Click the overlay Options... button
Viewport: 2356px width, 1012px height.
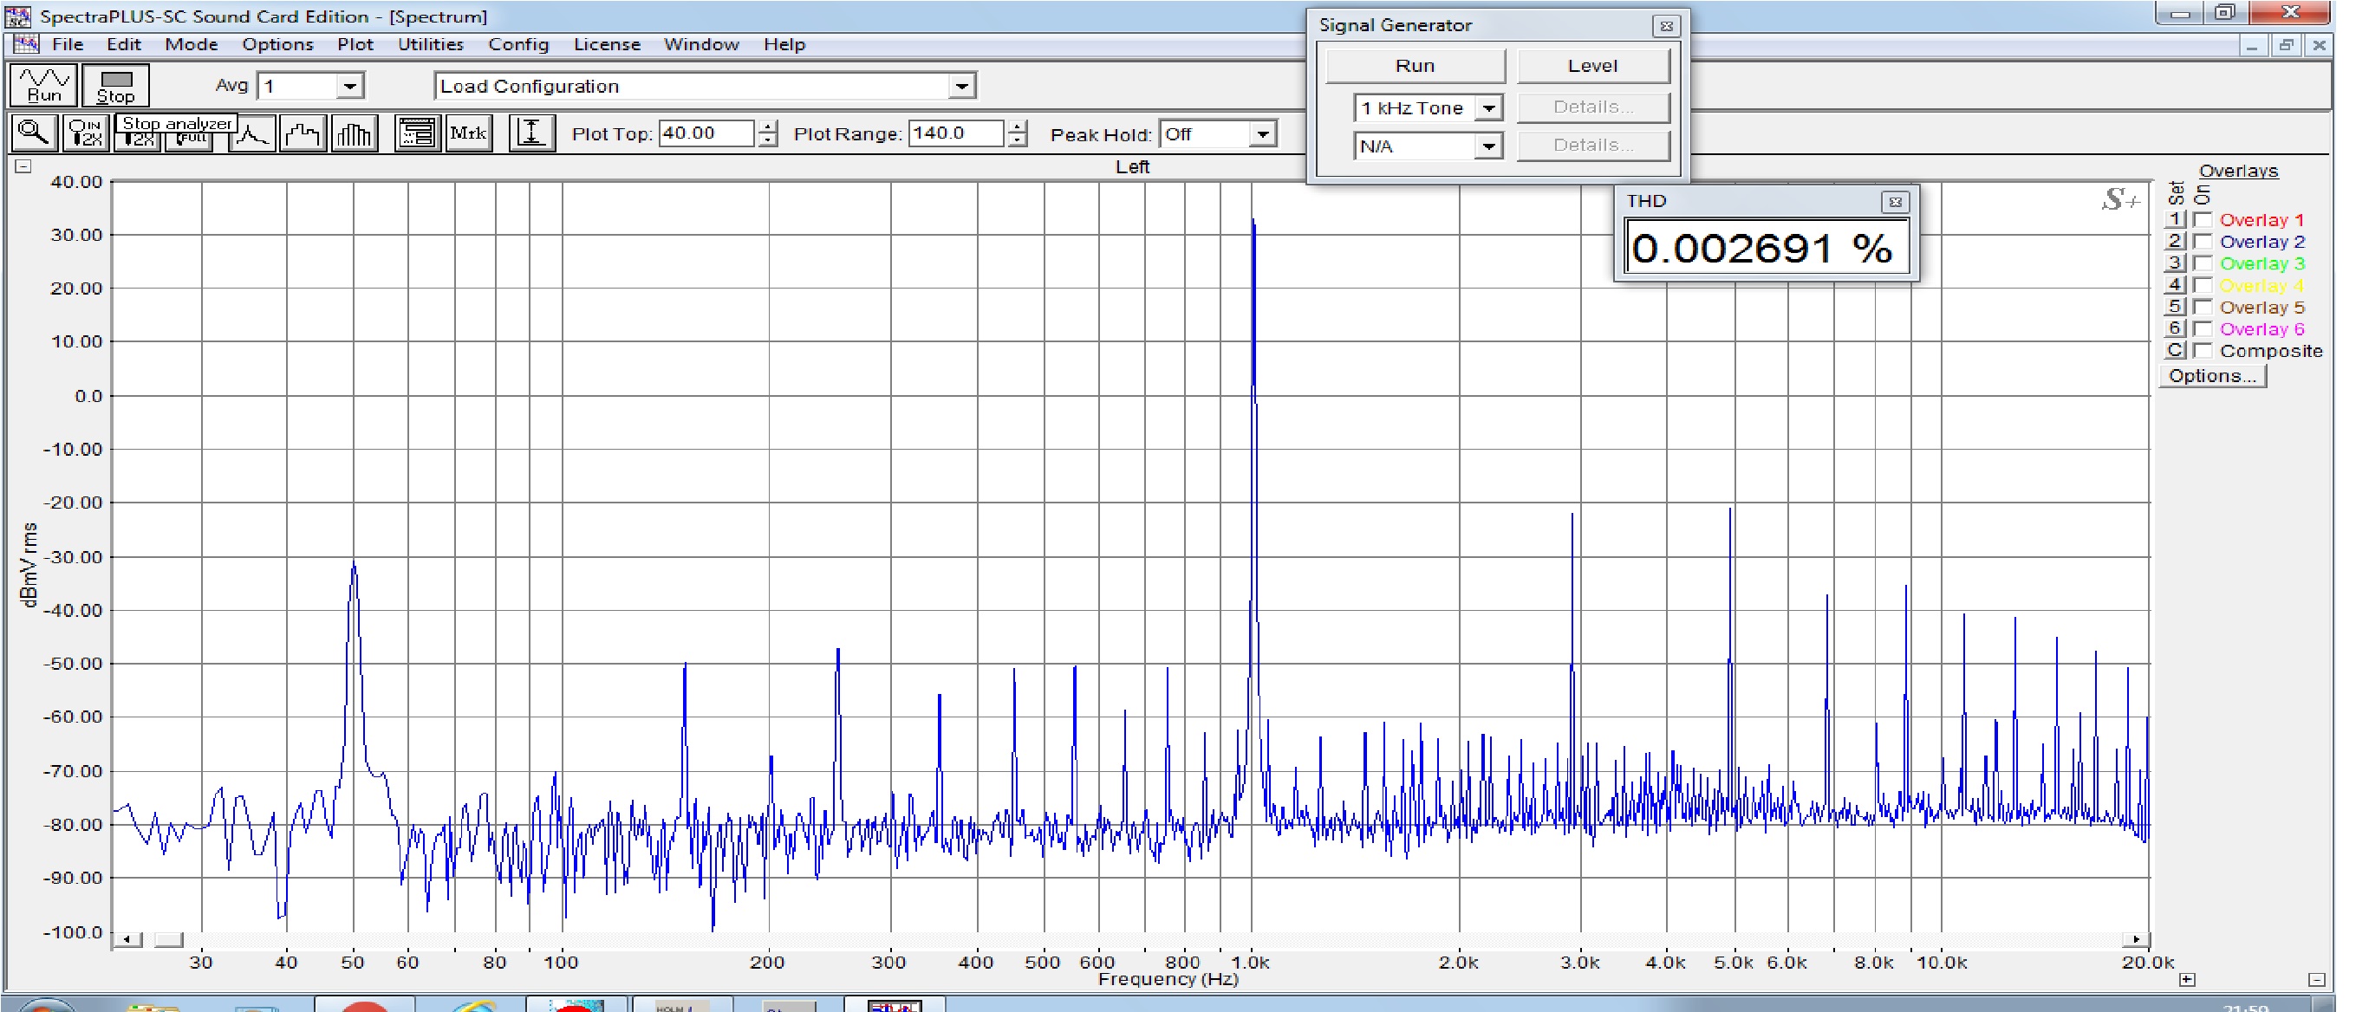point(2211,377)
